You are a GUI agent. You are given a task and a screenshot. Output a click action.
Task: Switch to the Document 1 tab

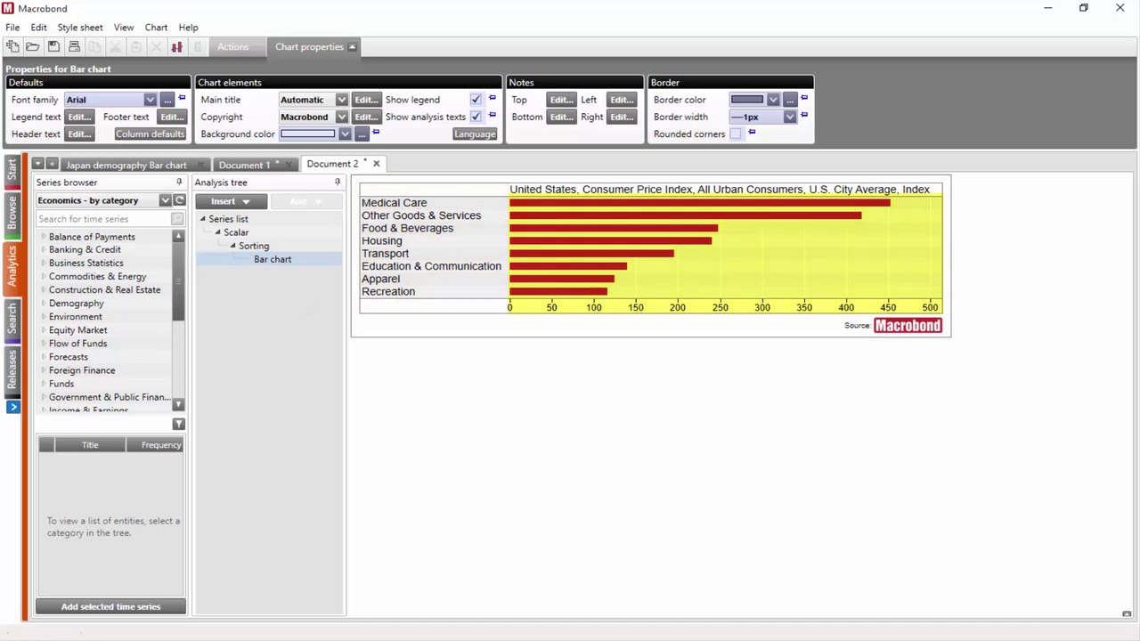[244, 165]
